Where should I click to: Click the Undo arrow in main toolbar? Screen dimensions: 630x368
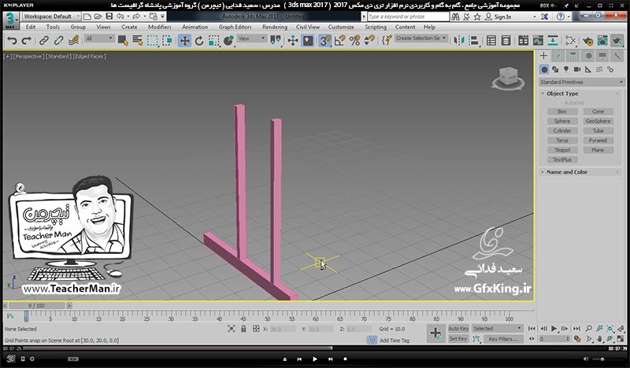click(12, 41)
